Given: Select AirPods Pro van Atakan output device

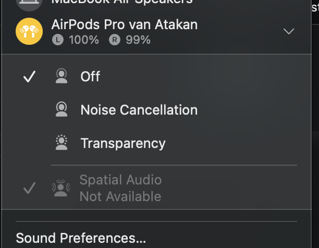Looking at the screenshot, I should [125, 24].
